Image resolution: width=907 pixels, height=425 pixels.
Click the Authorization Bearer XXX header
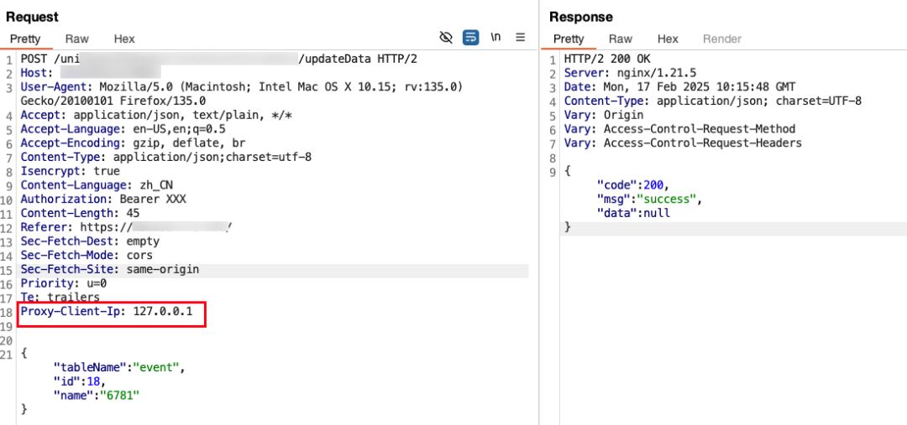103,200
